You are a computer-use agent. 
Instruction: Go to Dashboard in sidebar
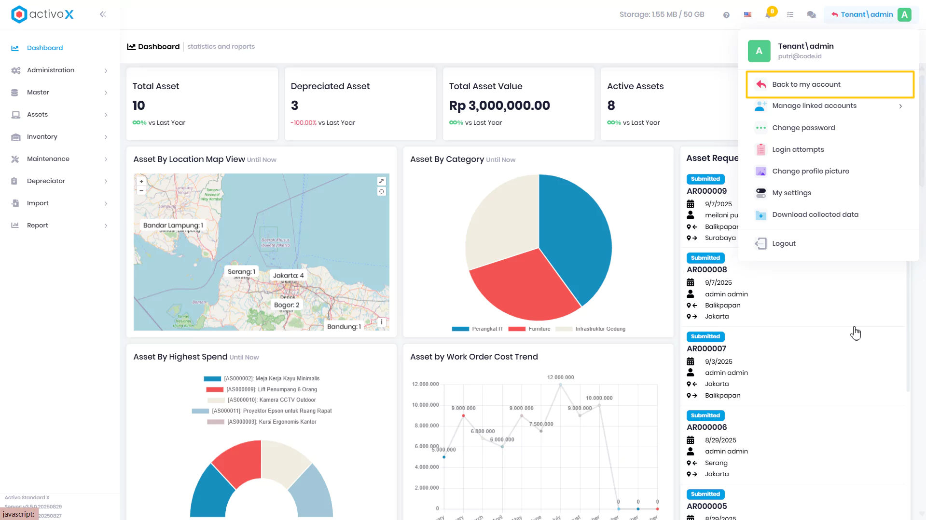pos(45,48)
